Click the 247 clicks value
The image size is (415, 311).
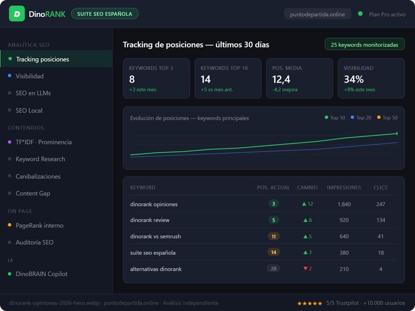point(381,204)
